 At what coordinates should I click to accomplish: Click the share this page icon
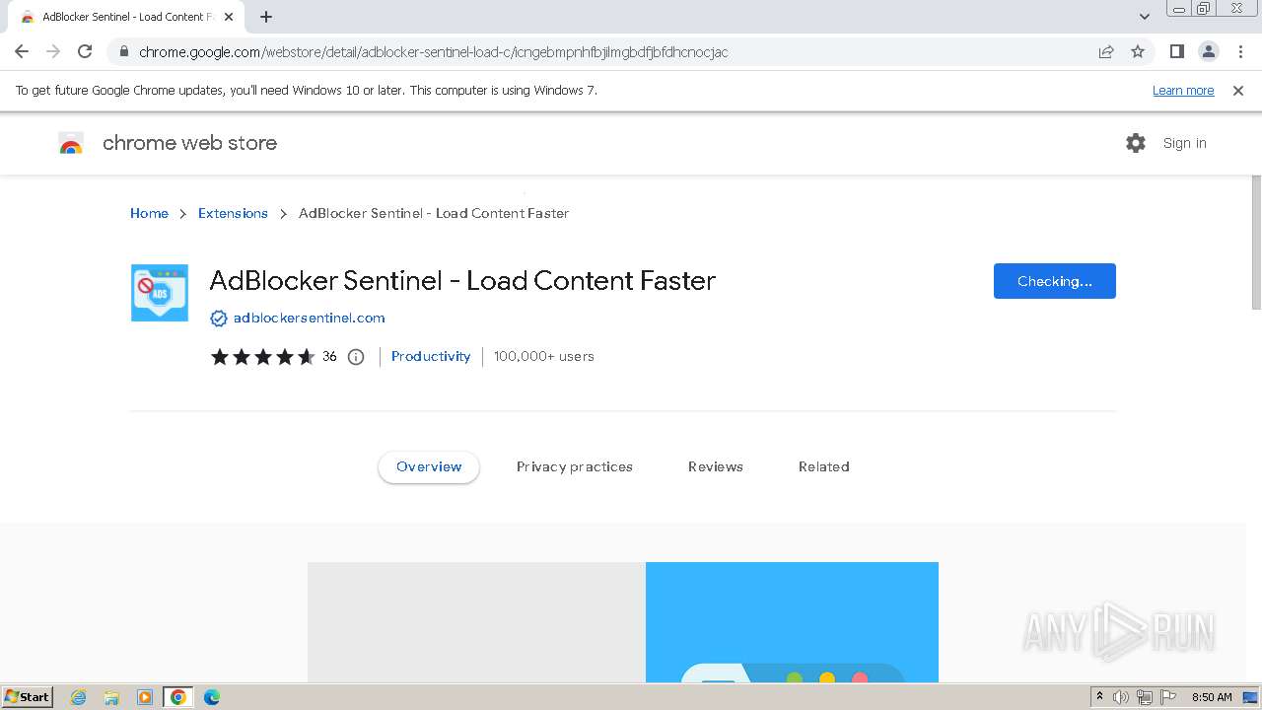[1106, 51]
